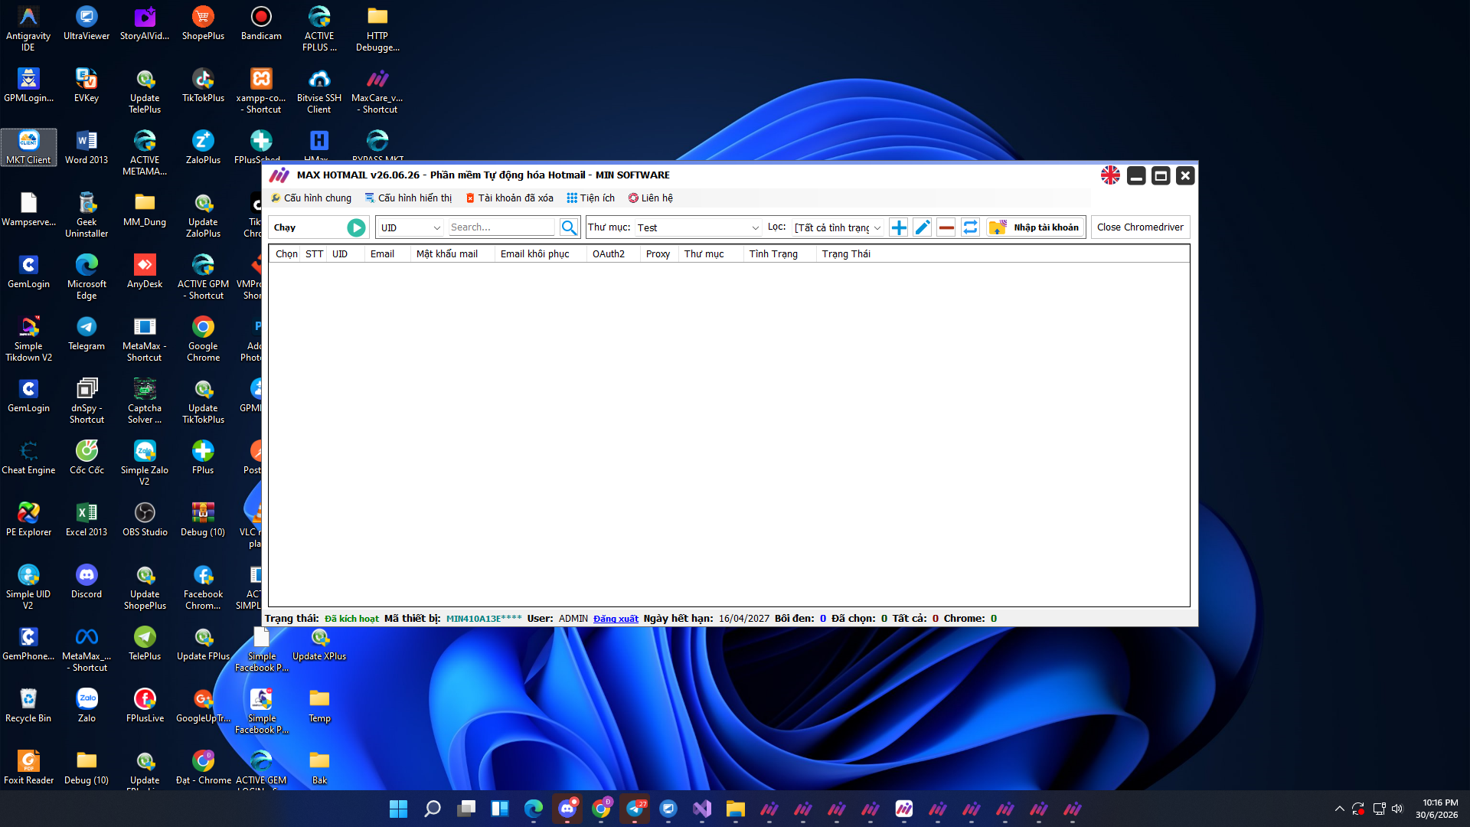Click the Close Chromedriver button
This screenshot has height=827, width=1470.
[1140, 227]
